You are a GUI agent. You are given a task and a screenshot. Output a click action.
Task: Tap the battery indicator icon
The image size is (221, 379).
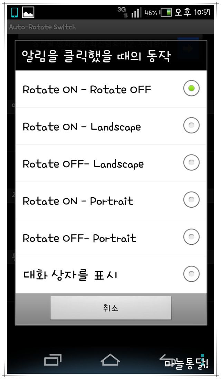pos(166,12)
